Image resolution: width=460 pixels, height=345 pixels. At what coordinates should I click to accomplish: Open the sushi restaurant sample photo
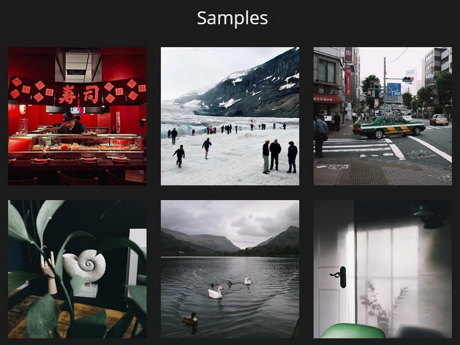click(77, 116)
